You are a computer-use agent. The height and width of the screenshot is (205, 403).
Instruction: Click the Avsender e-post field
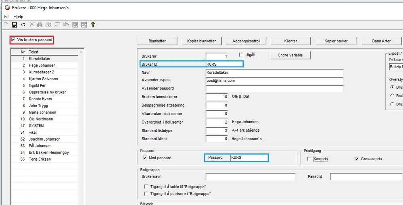274,81
